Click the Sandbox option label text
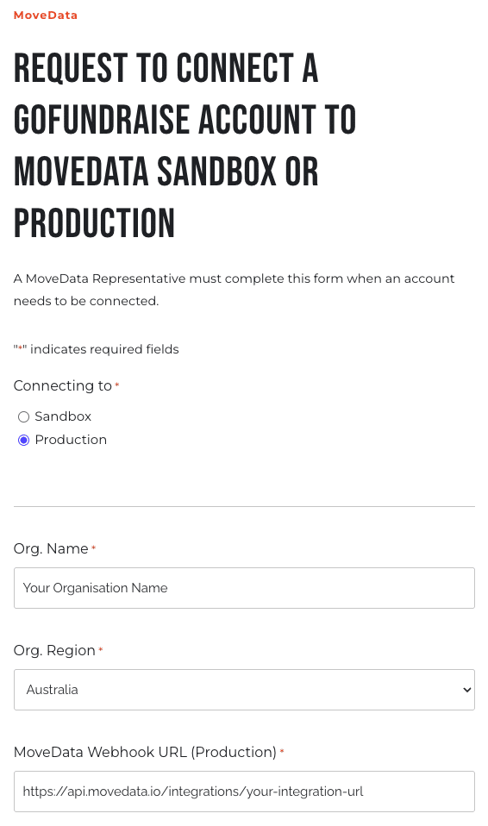This screenshot has width=488, height=826. click(63, 416)
